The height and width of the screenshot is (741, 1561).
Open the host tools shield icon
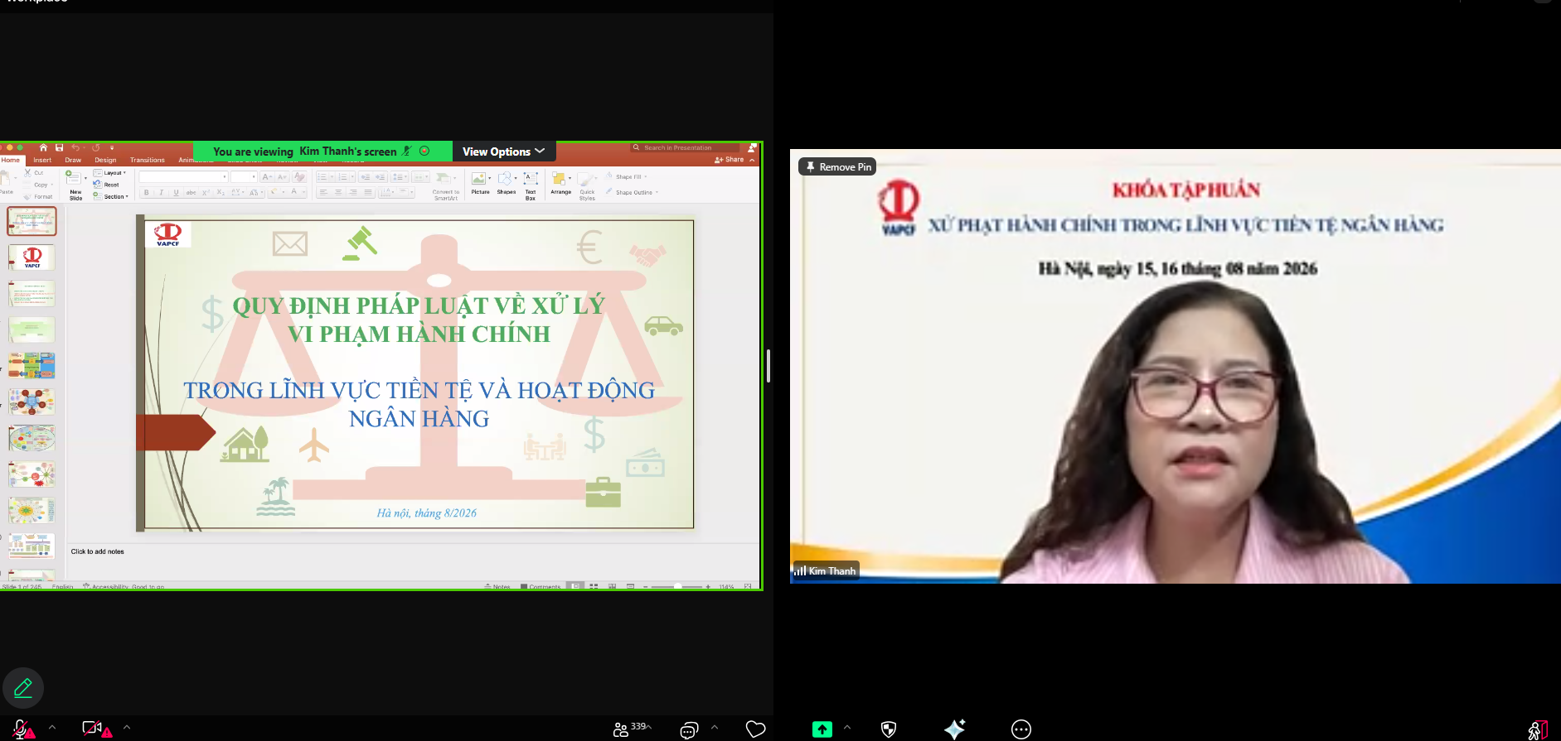(x=889, y=729)
